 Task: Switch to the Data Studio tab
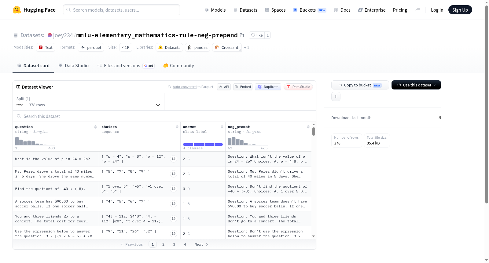tap(74, 66)
